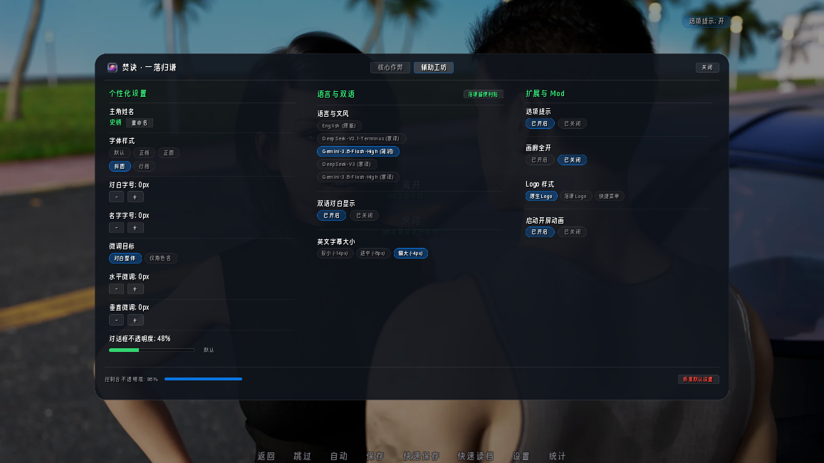This screenshot has height=463, width=824.
Task: Select 快捷菜单 as the Logo style
Action: click(609, 196)
